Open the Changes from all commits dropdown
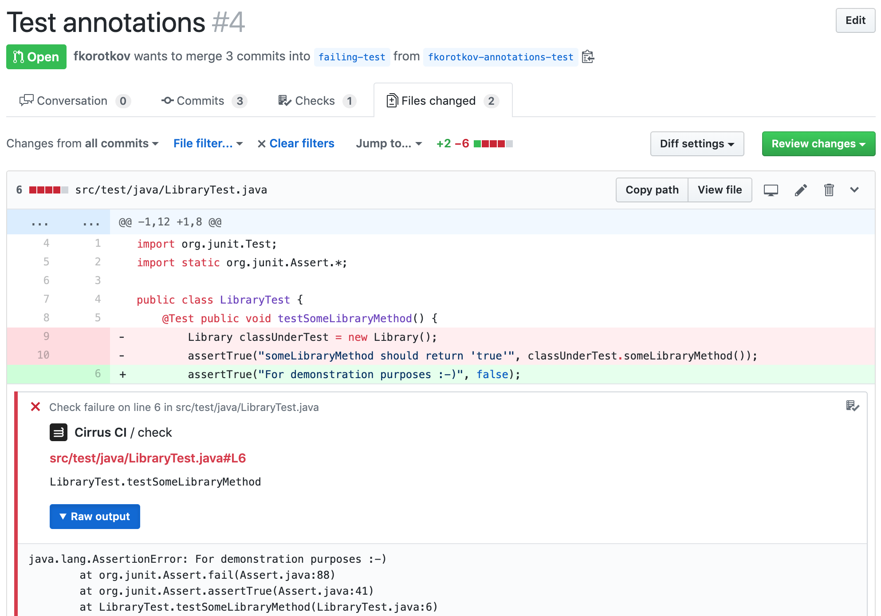881x616 pixels. coord(83,143)
